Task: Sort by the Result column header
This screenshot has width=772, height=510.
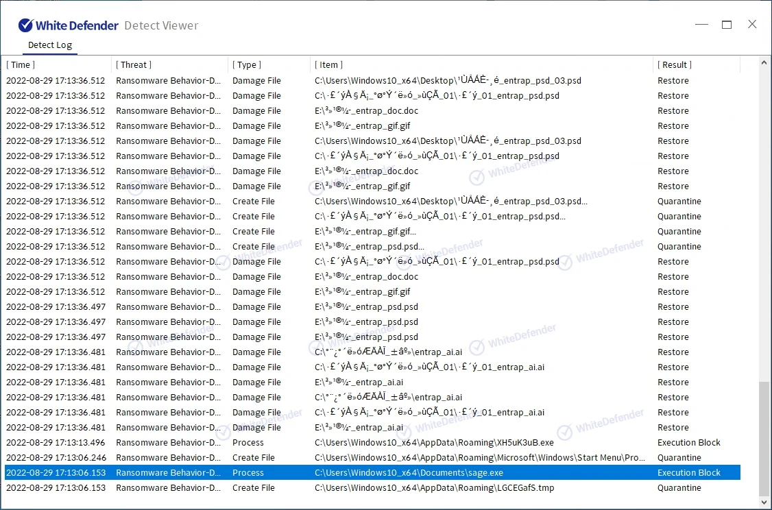Action: [x=675, y=64]
